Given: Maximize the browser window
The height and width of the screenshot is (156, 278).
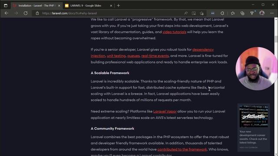Looking at the screenshot, I should (x=263, y=5).
